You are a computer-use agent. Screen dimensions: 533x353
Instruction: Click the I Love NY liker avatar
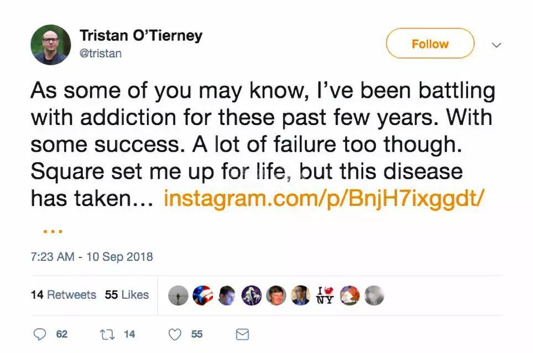tap(325, 295)
